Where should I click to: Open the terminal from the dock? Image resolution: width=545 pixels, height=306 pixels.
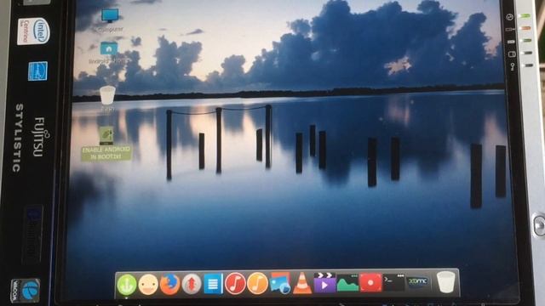[x=393, y=282]
